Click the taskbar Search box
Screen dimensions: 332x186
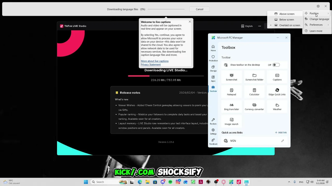pyautogui.click(x=109, y=182)
